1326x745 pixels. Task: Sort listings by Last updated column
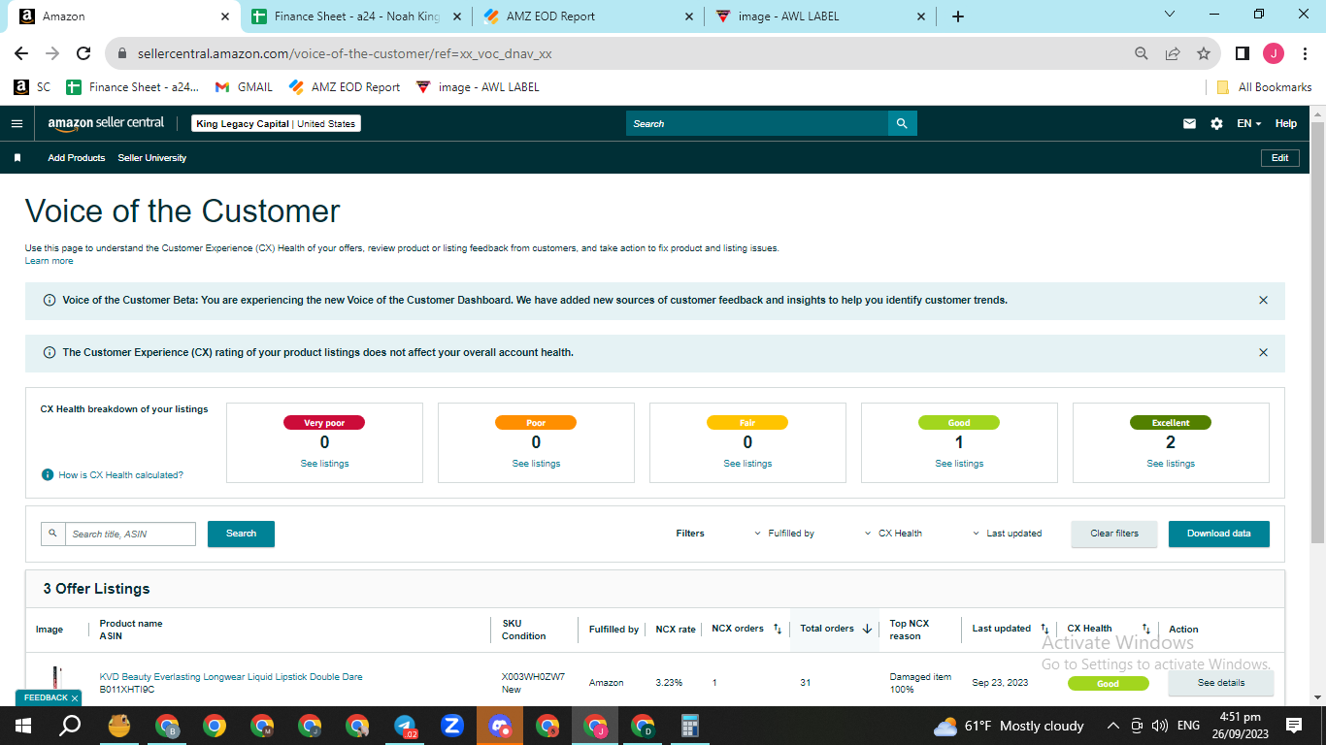coord(1044,629)
